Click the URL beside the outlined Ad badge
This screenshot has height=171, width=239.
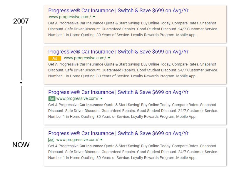pyautogui.click(x=77, y=140)
